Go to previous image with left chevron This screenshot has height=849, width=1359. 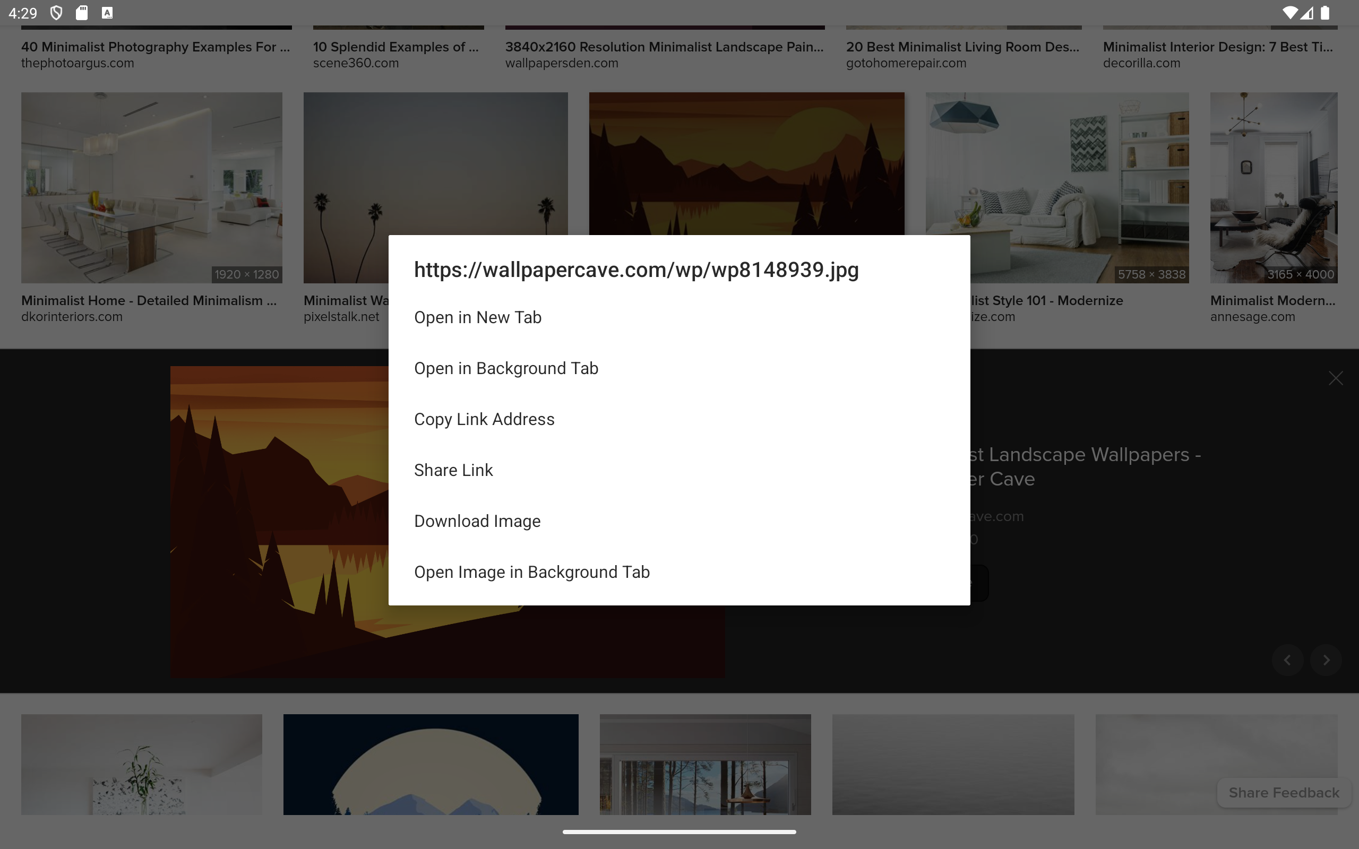(x=1287, y=660)
